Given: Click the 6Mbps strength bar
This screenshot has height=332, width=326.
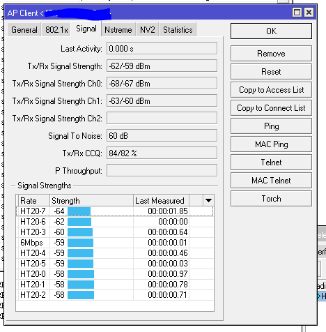Looking at the screenshot, I should click(80, 243).
